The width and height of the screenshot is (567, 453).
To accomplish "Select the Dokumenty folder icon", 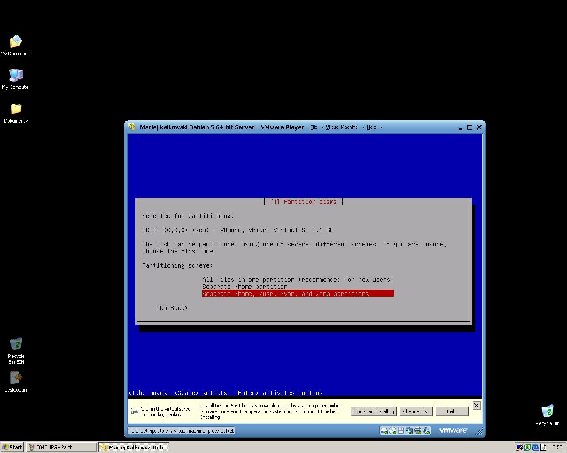I will (16, 113).
